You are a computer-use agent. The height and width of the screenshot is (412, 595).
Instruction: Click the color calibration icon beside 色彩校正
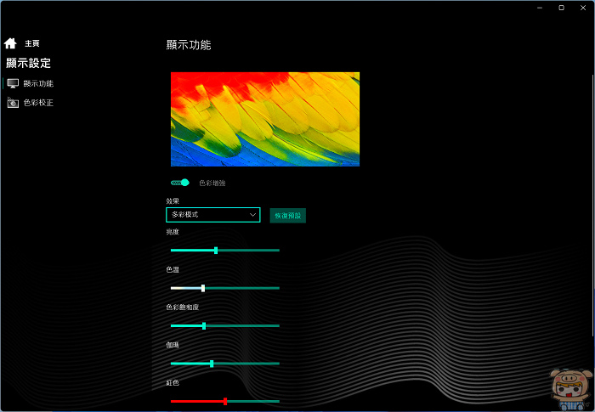point(13,103)
